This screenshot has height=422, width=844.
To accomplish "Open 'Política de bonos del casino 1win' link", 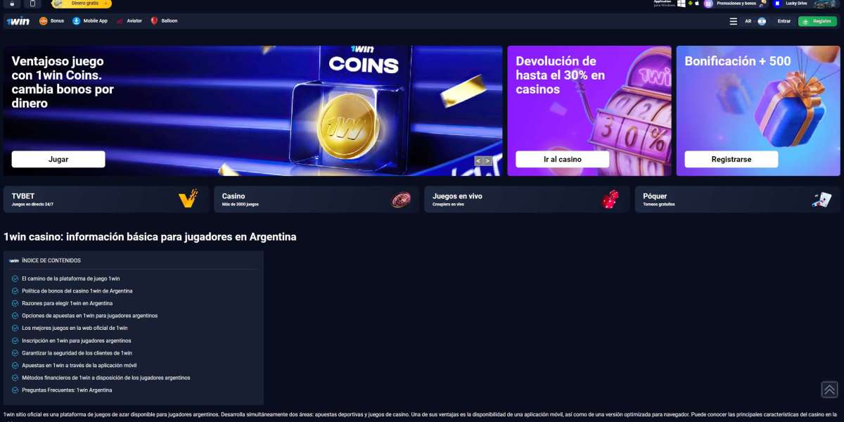I will pyautogui.click(x=77, y=290).
